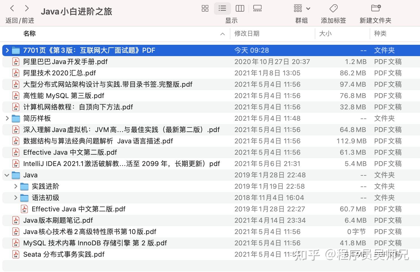Sort by size (大小) column
The image size is (420, 272).
[325, 34]
